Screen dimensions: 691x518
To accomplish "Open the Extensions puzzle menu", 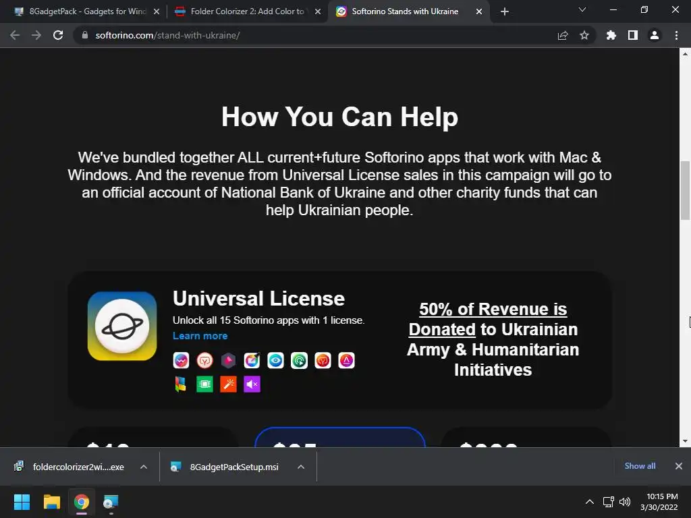I will click(x=611, y=35).
